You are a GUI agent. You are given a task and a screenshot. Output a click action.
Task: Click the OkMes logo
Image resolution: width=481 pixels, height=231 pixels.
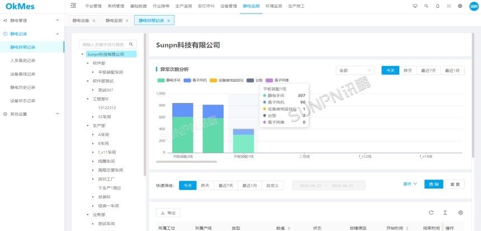[x=20, y=6]
